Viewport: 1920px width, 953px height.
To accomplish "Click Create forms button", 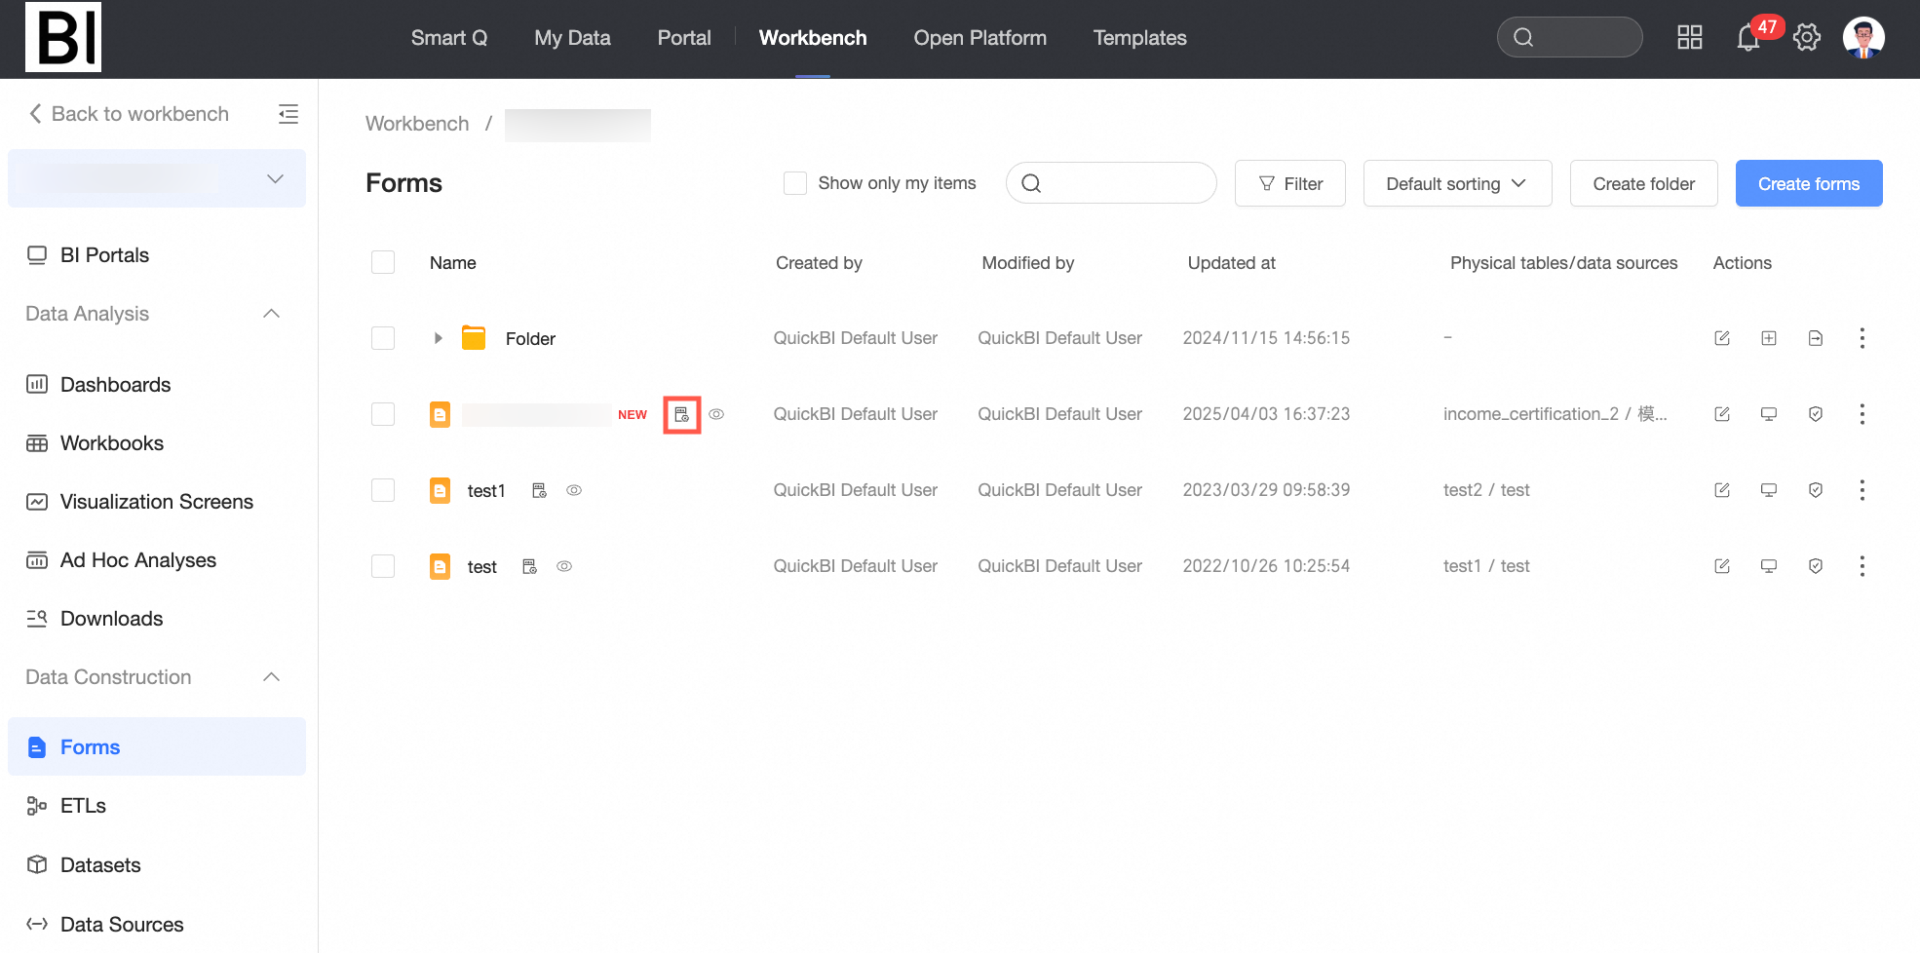I will [x=1809, y=183].
